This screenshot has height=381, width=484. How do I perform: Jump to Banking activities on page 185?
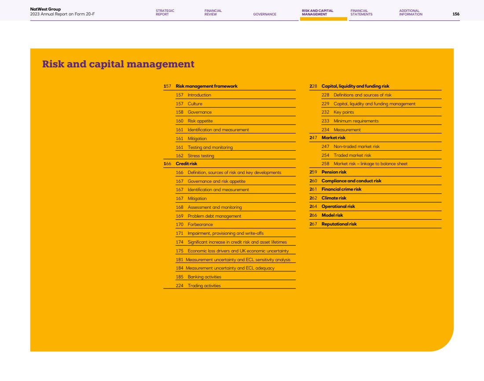coord(204,277)
